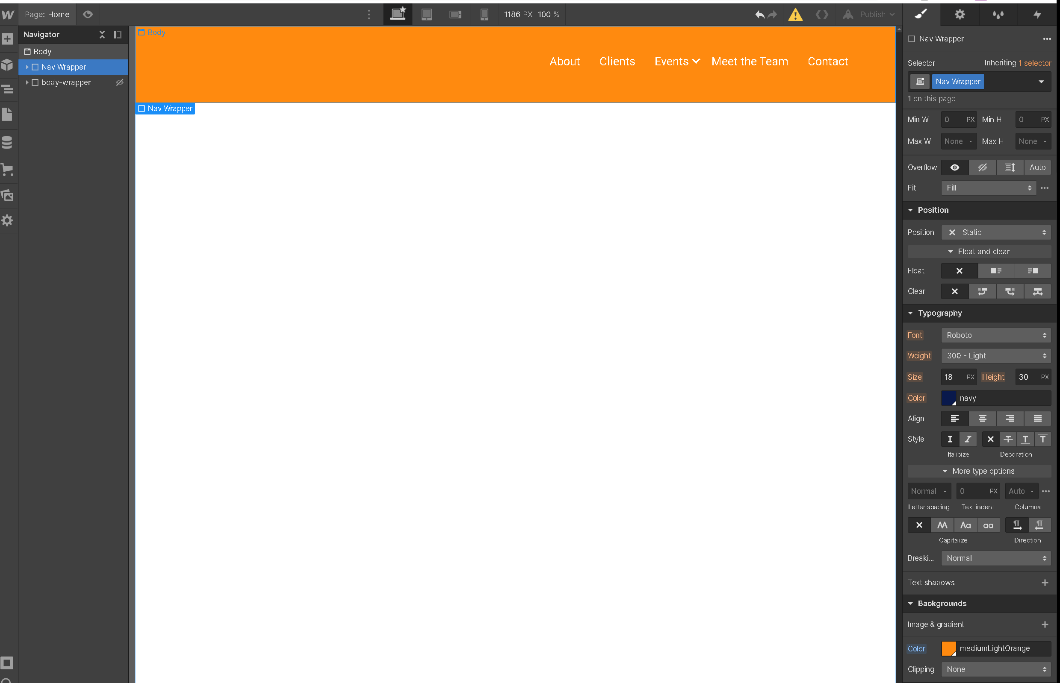1060x683 pixels.
Task: Open the Components panel
Action: pyautogui.click(x=8, y=65)
